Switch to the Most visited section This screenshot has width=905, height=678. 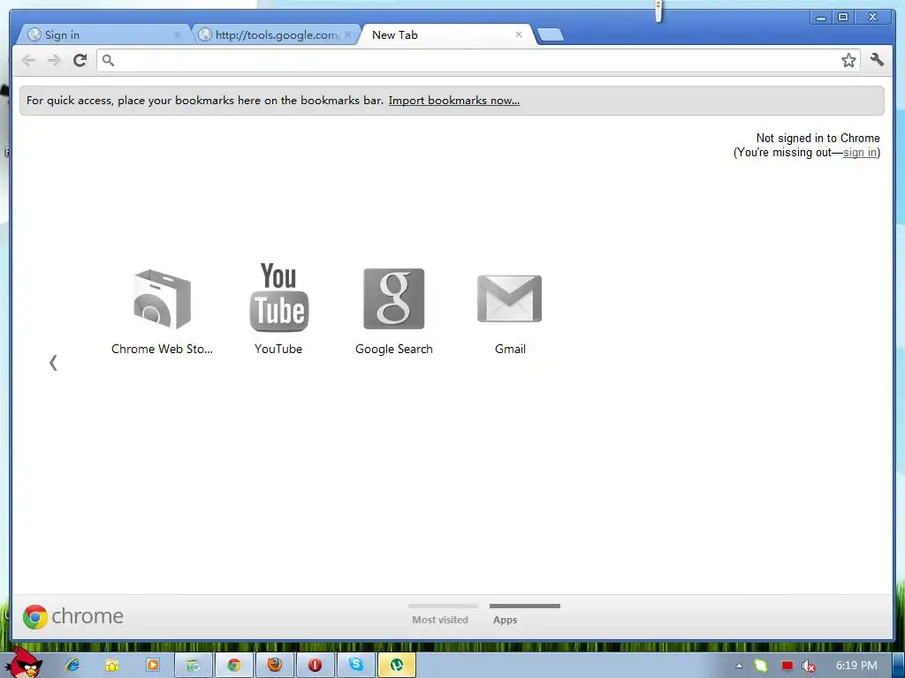442,614
